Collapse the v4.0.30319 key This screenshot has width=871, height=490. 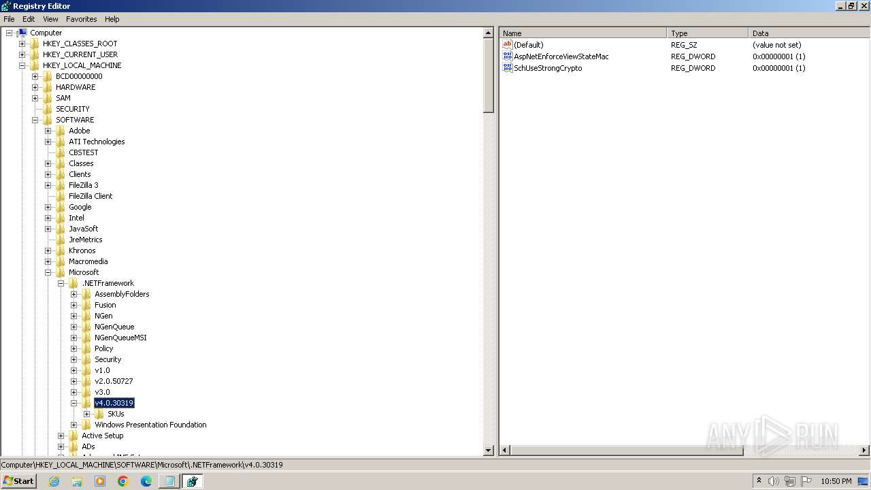(x=73, y=403)
